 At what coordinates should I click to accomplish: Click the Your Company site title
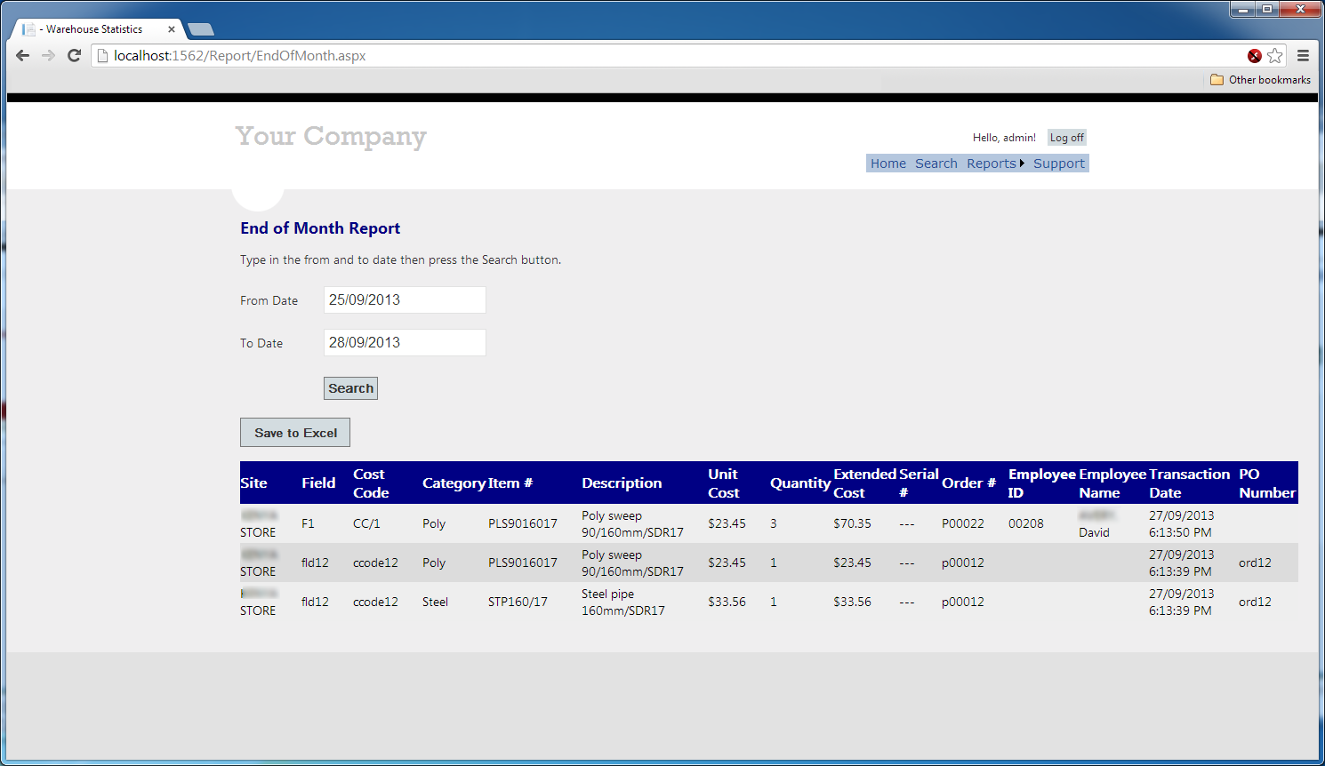coord(331,136)
